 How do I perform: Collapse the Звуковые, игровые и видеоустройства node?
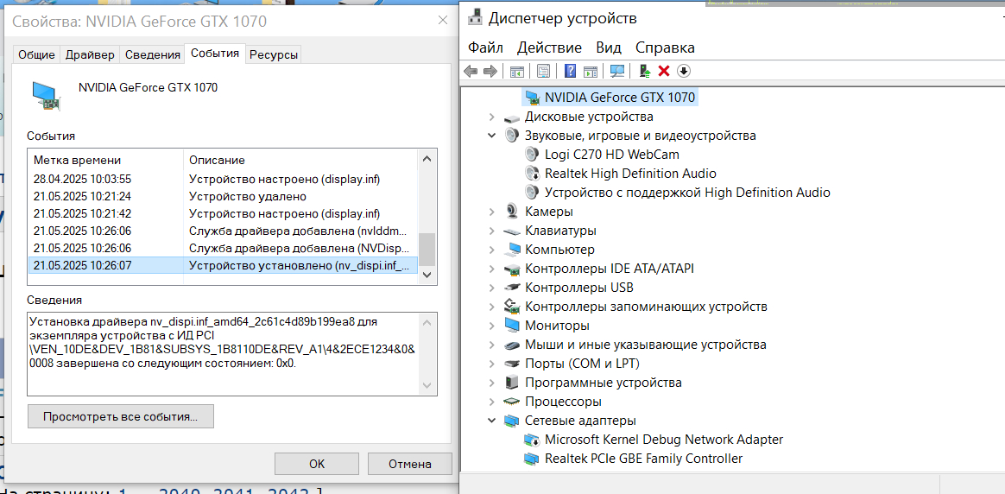(x=492, y=136)
